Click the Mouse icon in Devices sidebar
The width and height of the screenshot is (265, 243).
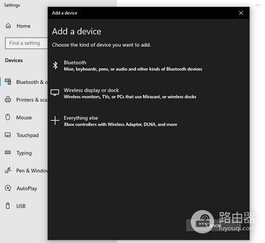(7, 117)
